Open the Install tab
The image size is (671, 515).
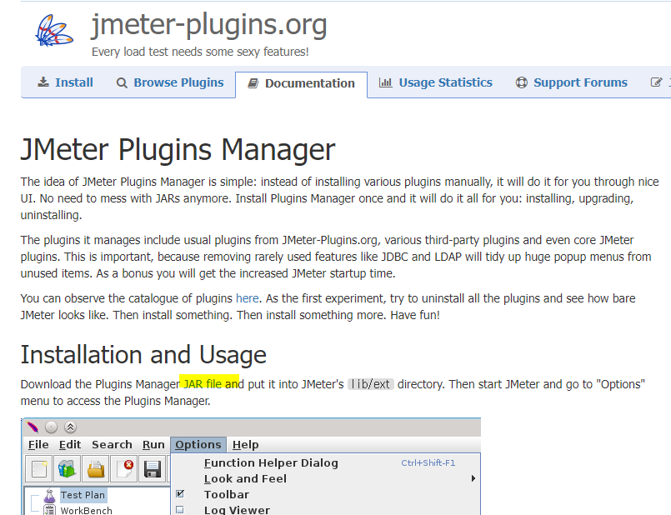(x=65, y=82)
